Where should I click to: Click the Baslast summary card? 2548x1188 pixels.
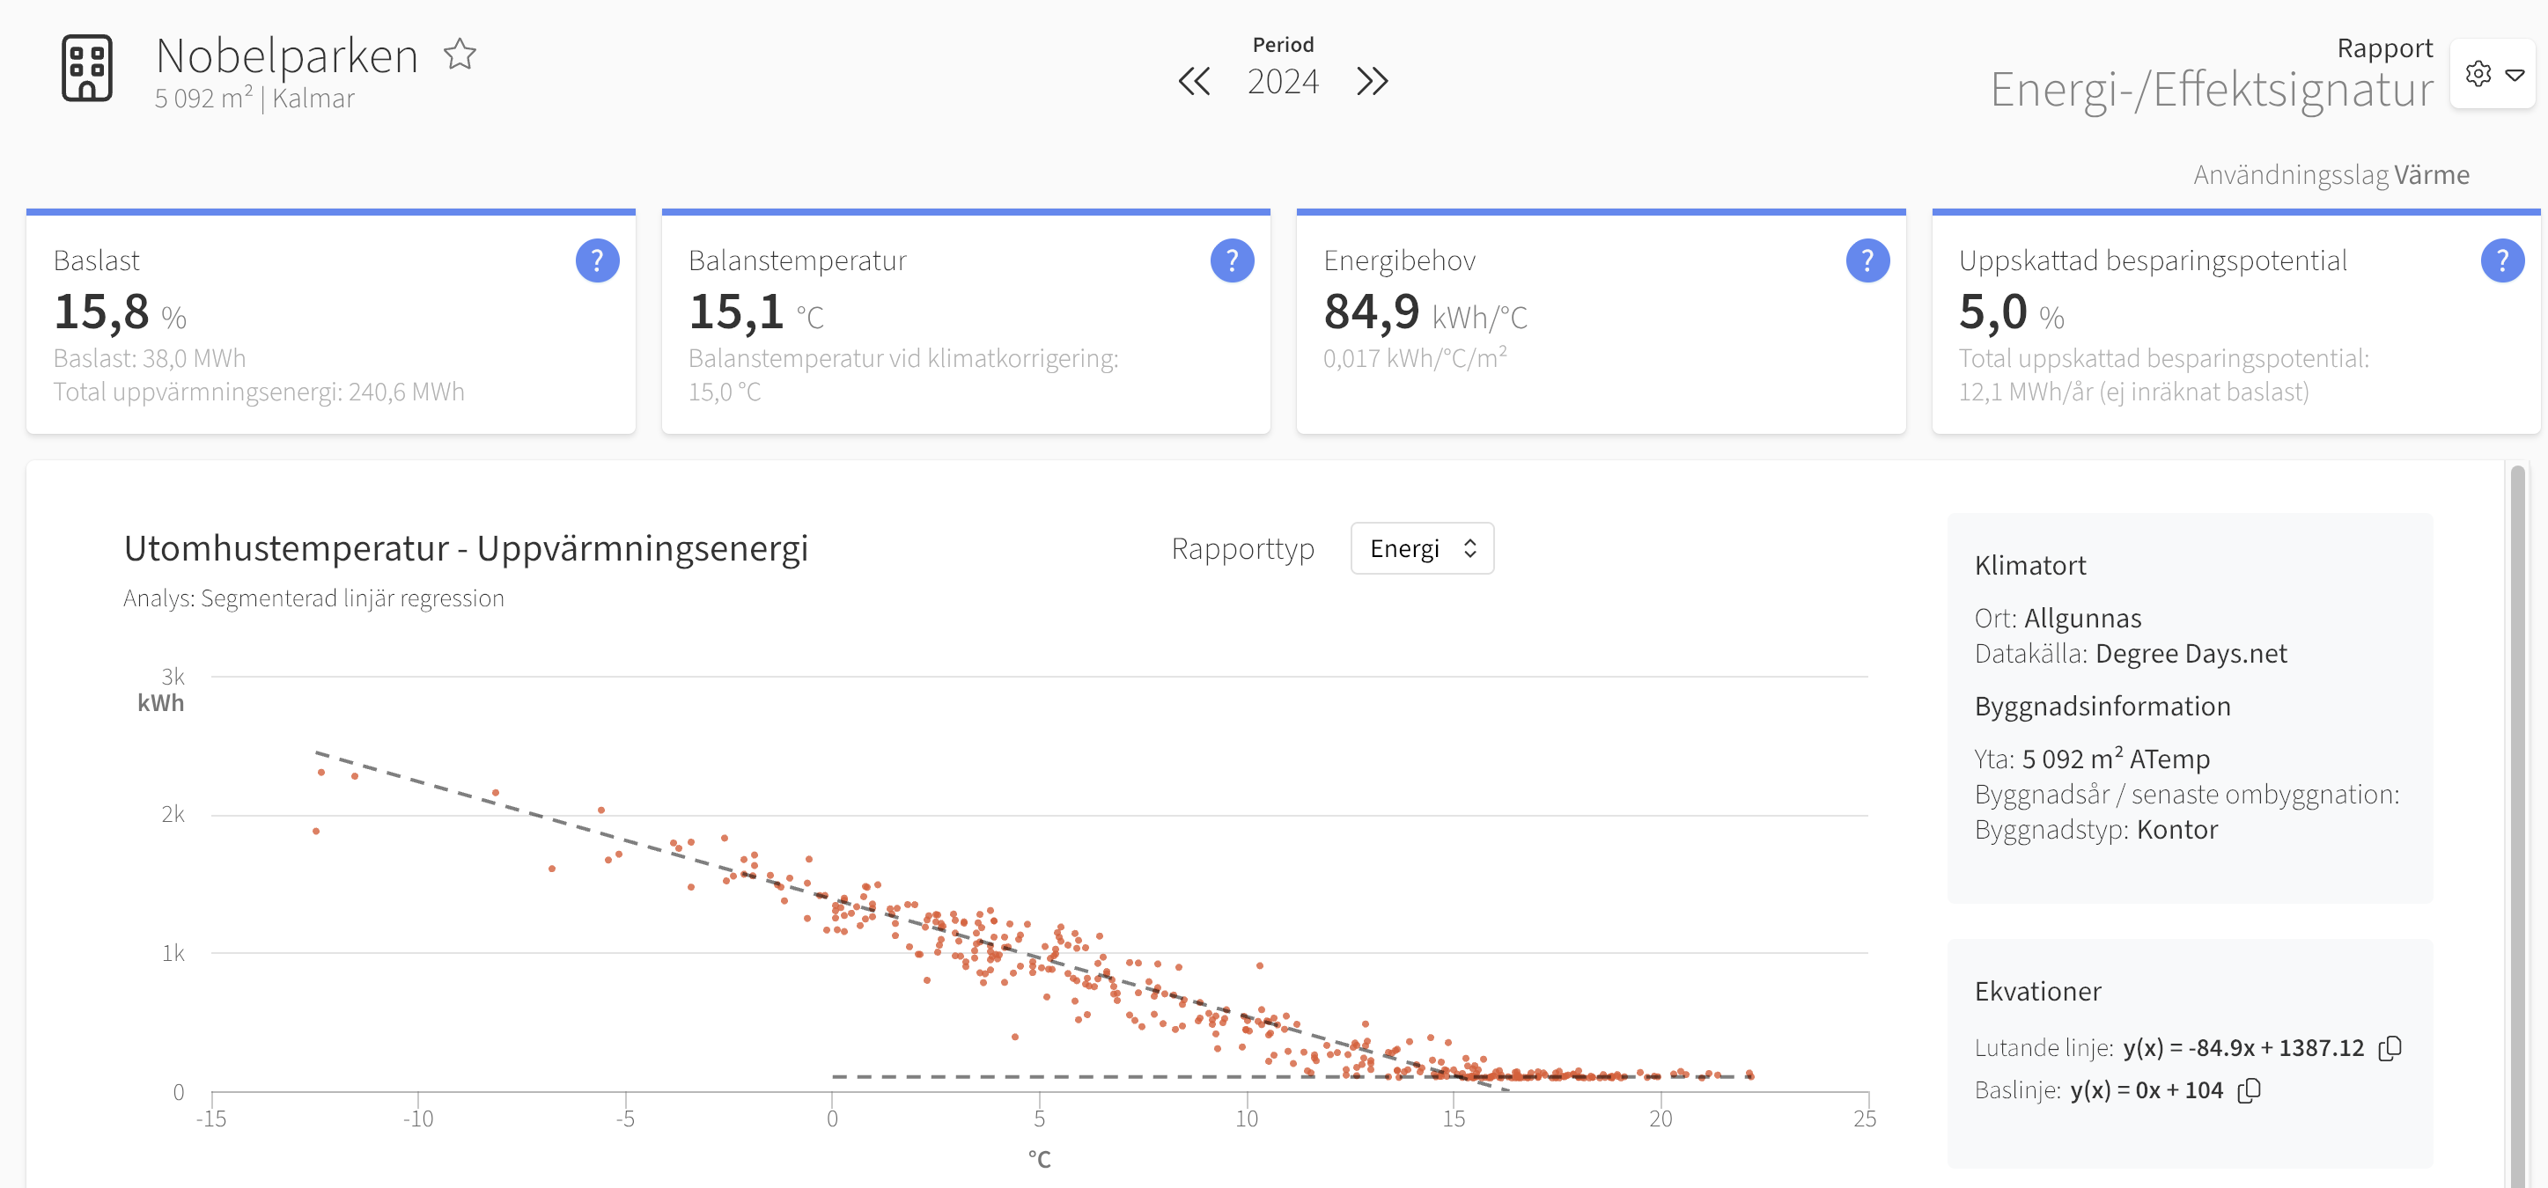click(330, 322)
